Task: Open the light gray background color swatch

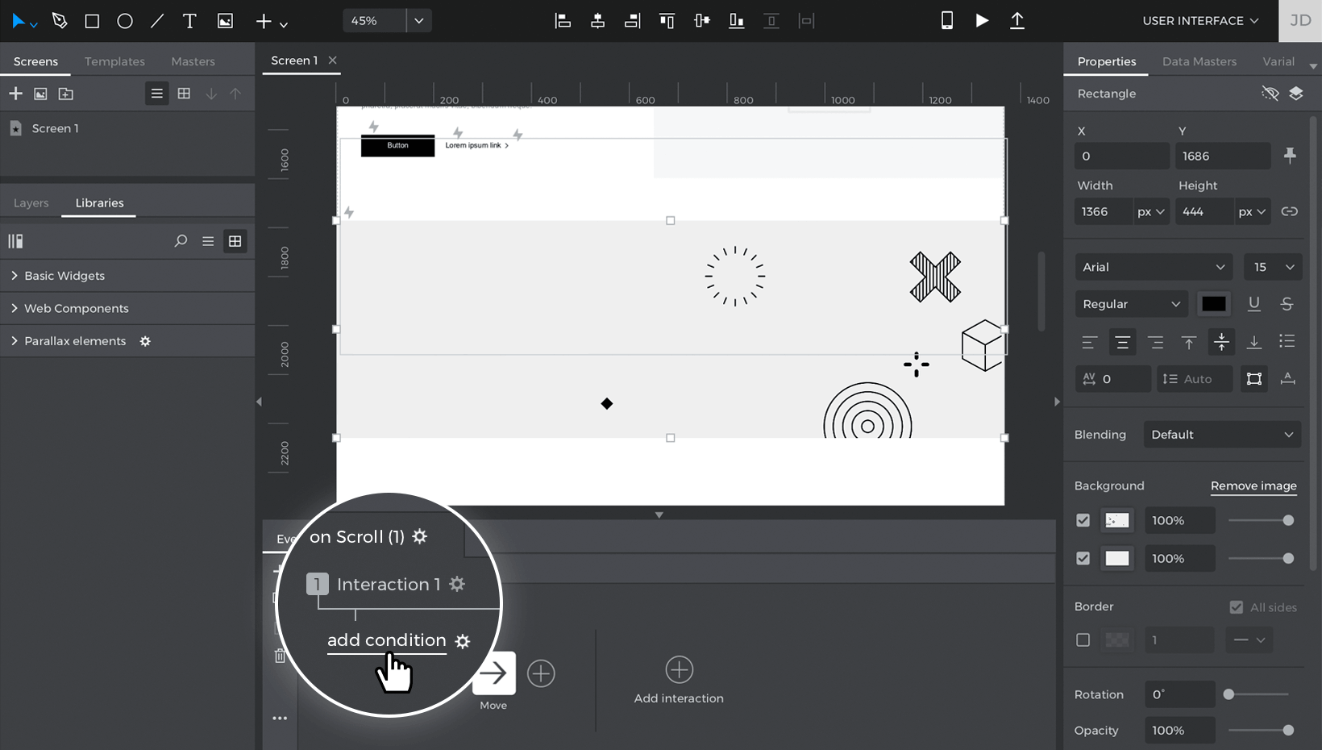Action: point(1116,558)
